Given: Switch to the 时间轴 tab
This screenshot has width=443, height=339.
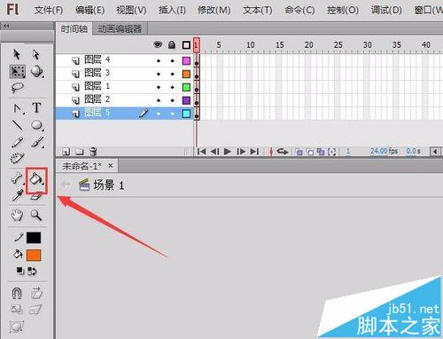Looking at the screenshot, I should pyautogui.click(x=74, y=29).
